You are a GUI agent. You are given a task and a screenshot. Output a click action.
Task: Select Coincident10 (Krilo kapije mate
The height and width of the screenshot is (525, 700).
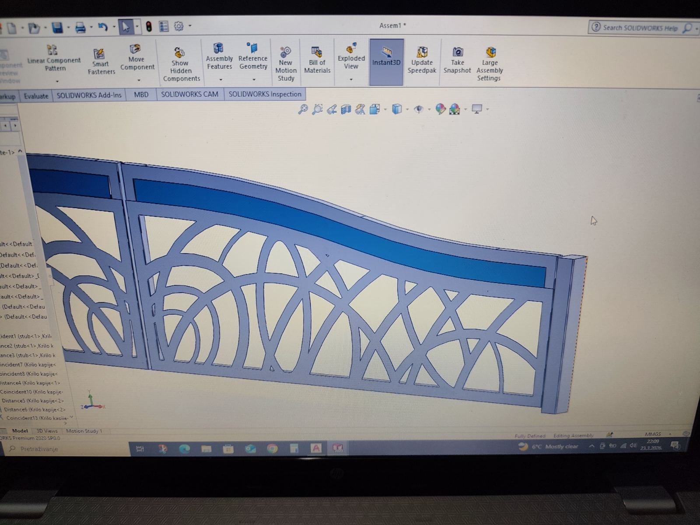31,392
